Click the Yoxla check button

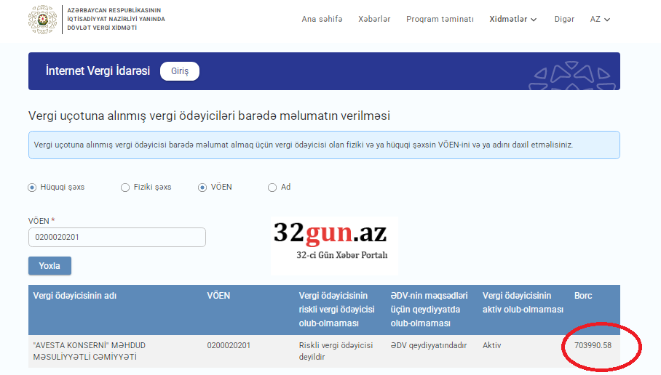[x=50, y=266]
